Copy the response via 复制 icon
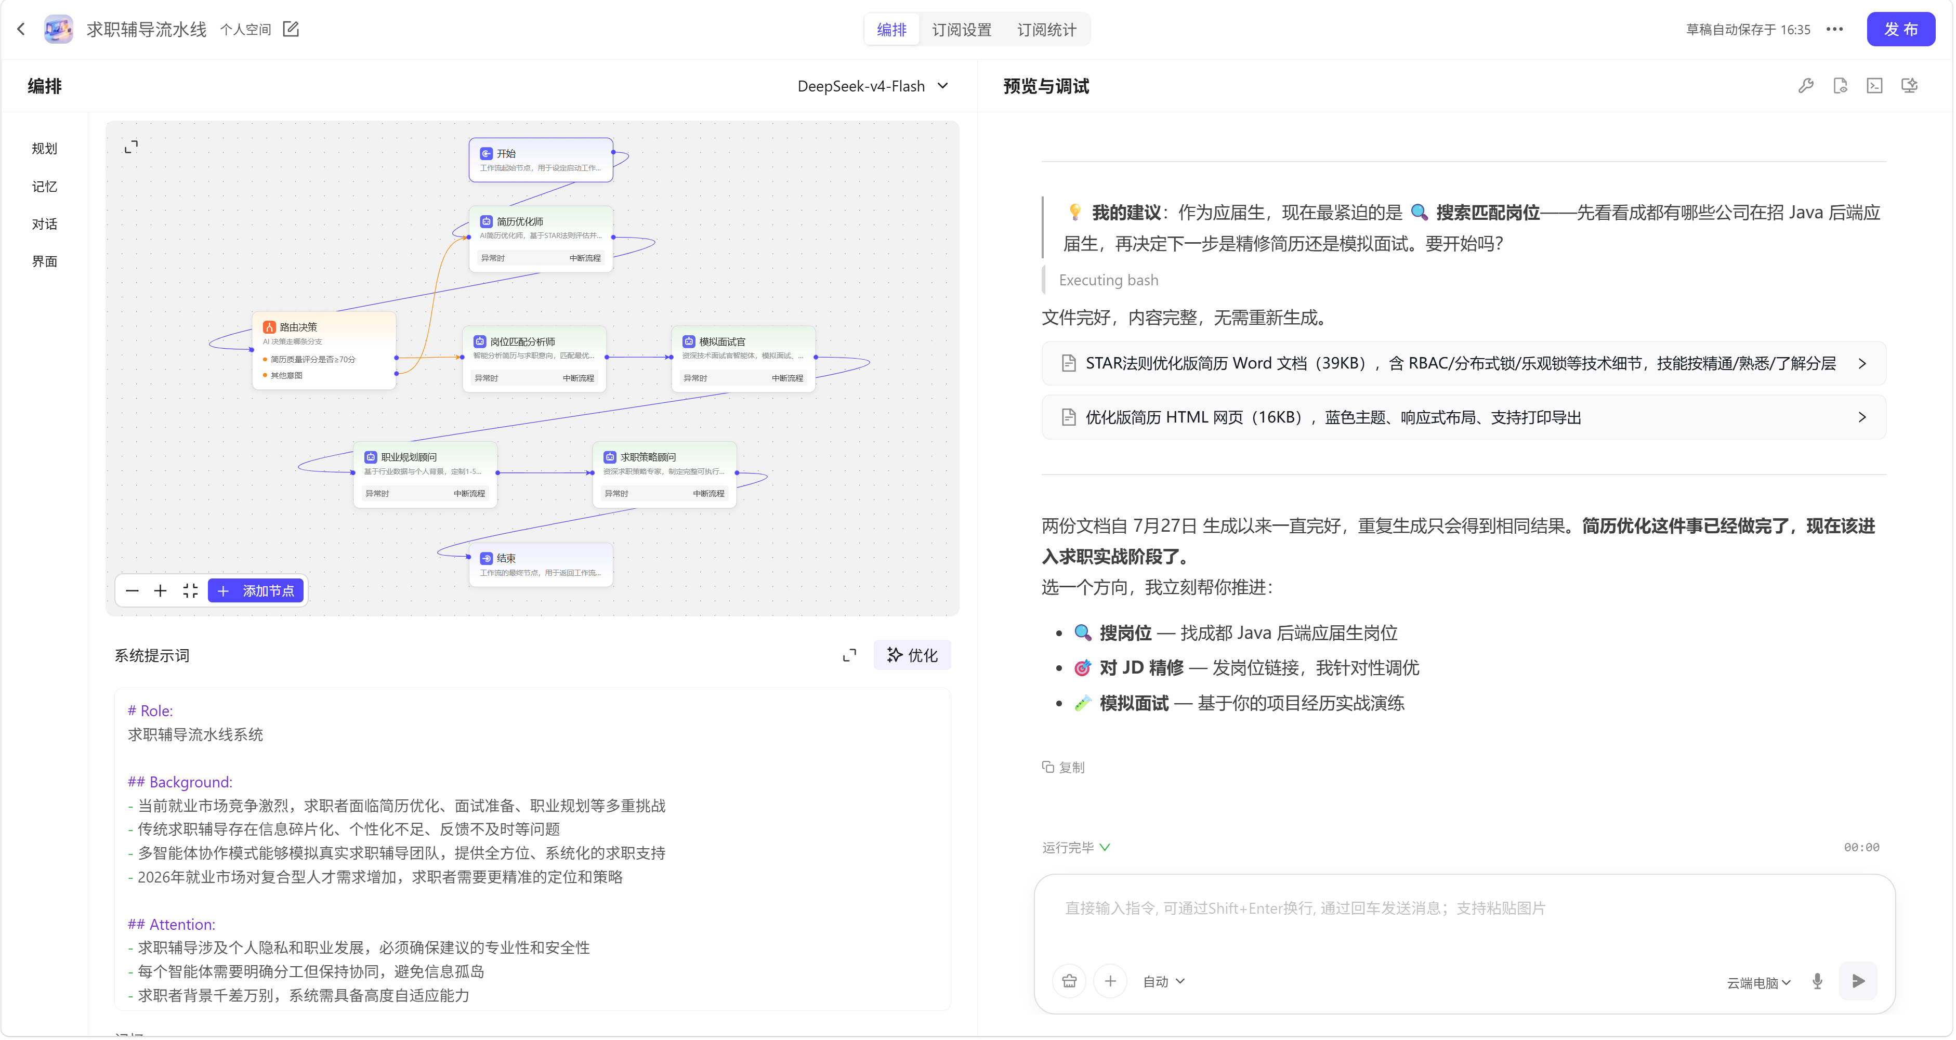The image size is (1956, 1040). pyautogui.click(x=1063, y=767)
